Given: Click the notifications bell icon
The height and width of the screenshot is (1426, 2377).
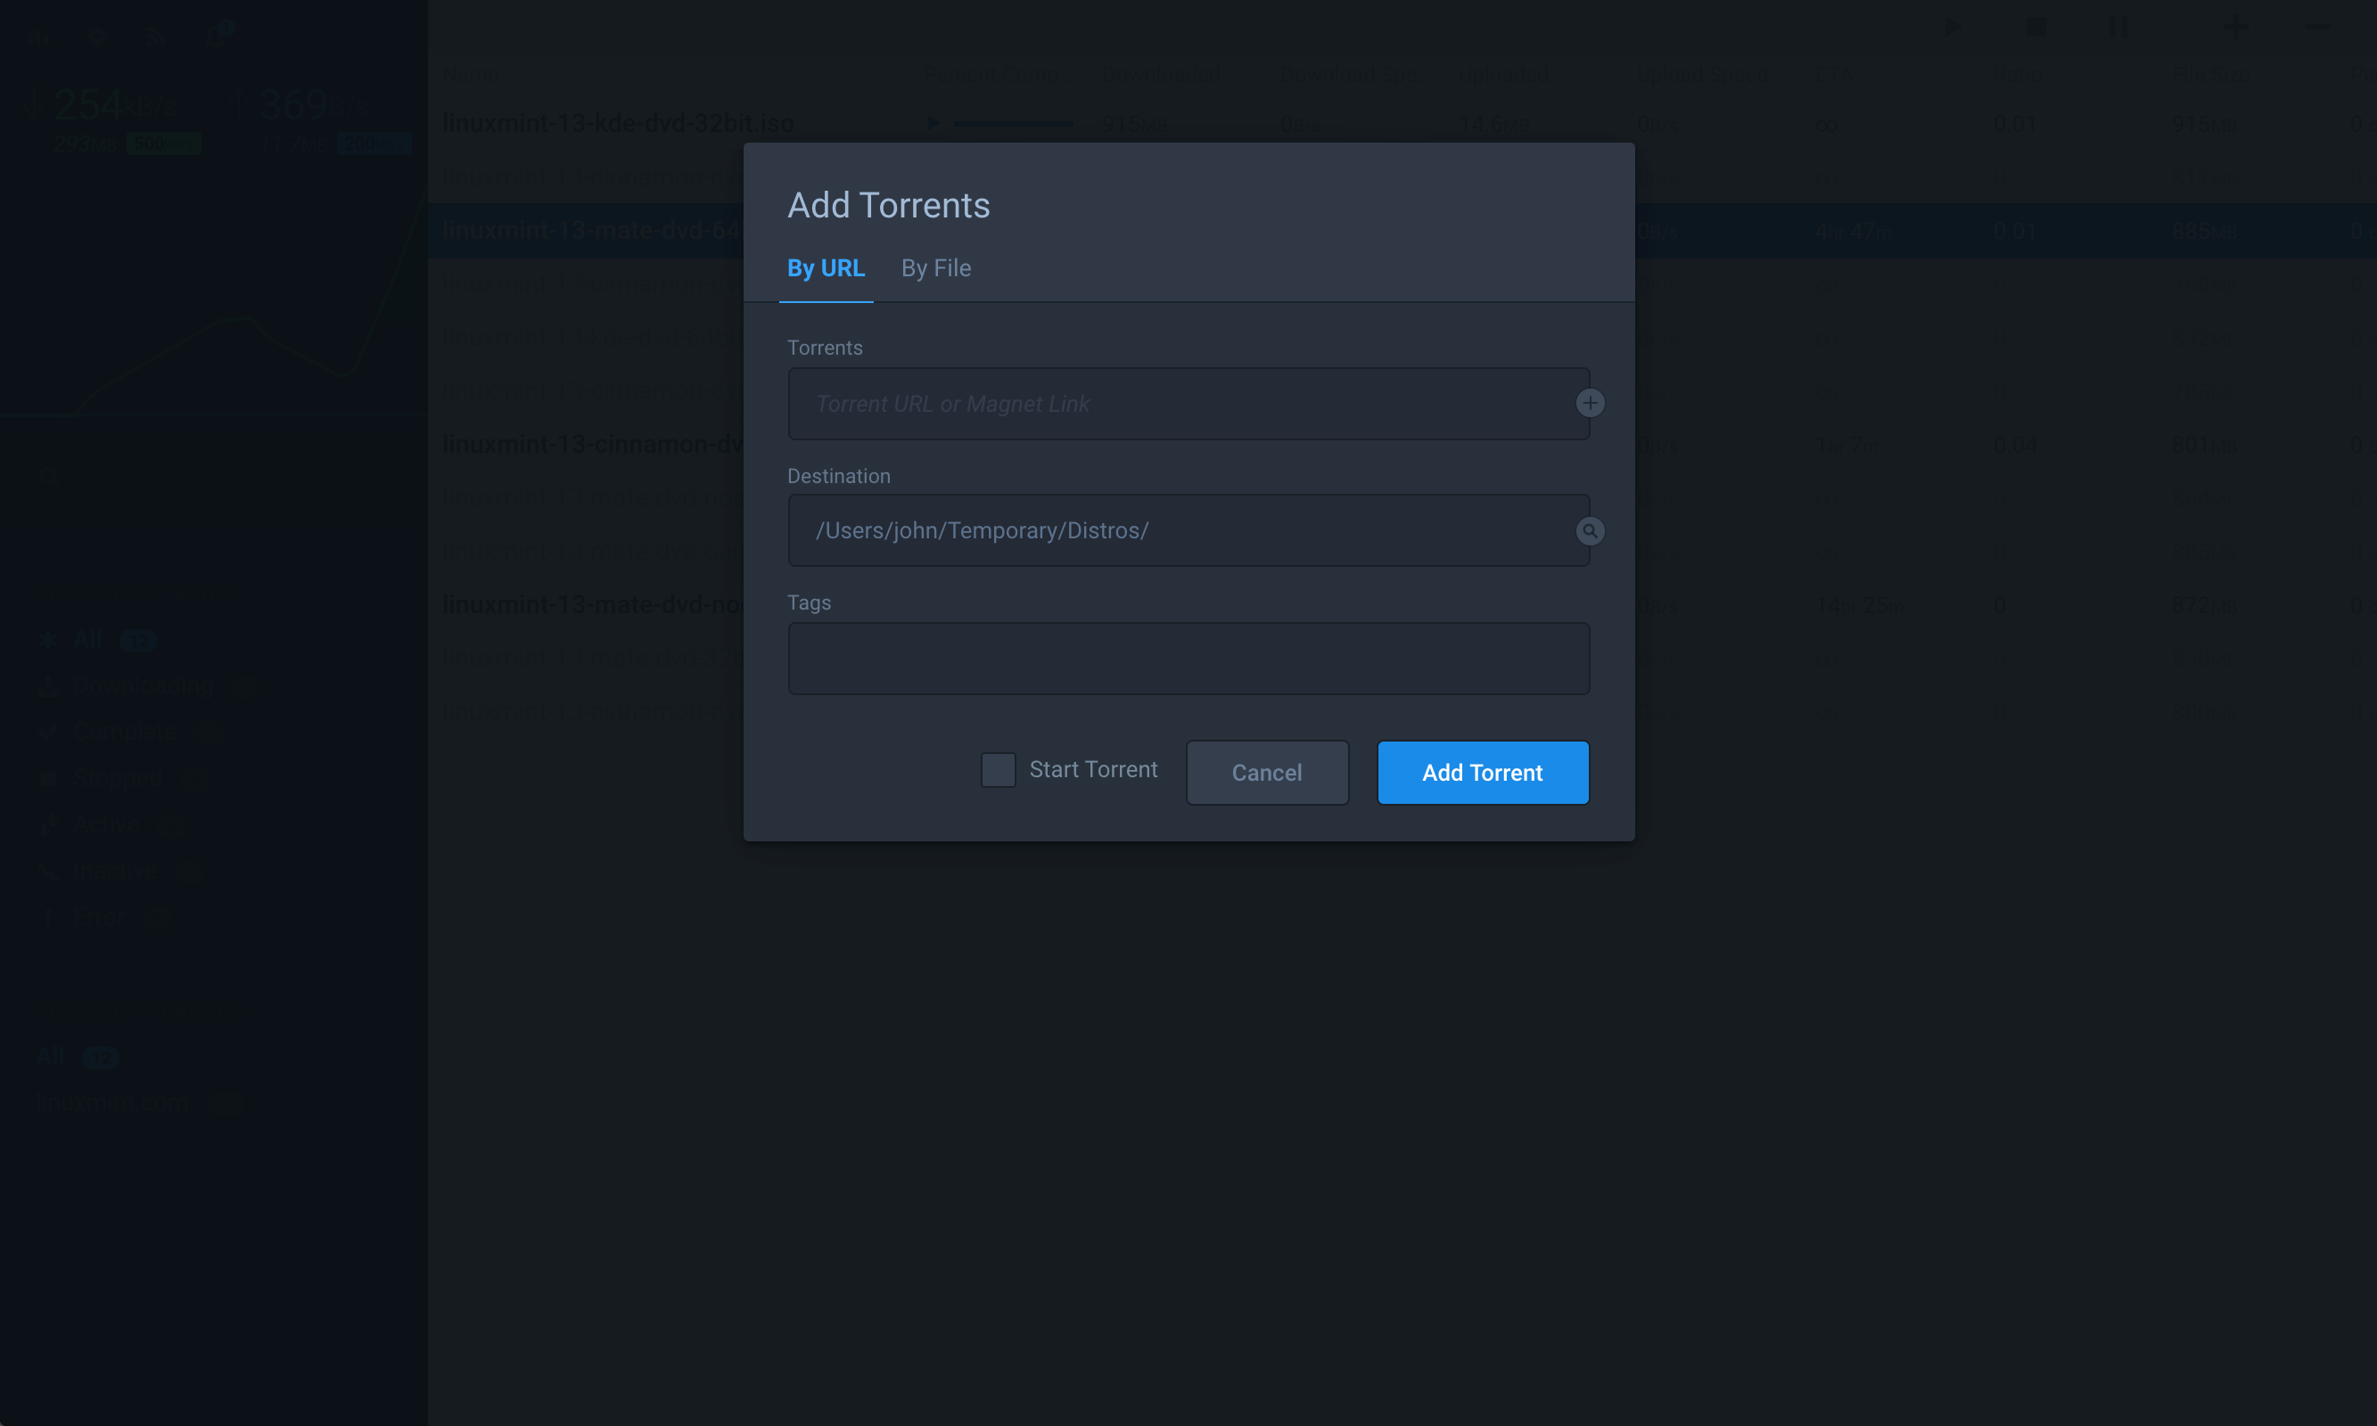Looking at the screenshot, I should pyautogui.click(x=214, y=37).
